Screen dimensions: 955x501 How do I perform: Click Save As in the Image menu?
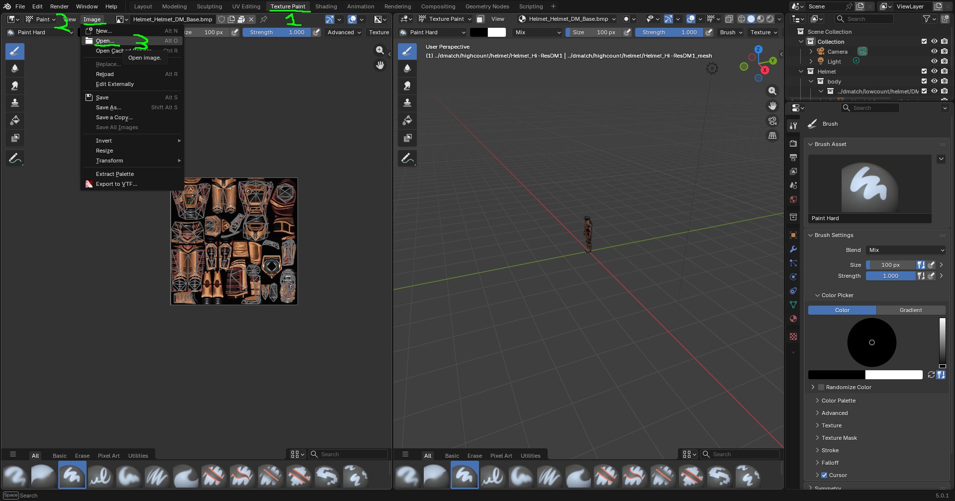pos(108,107)
